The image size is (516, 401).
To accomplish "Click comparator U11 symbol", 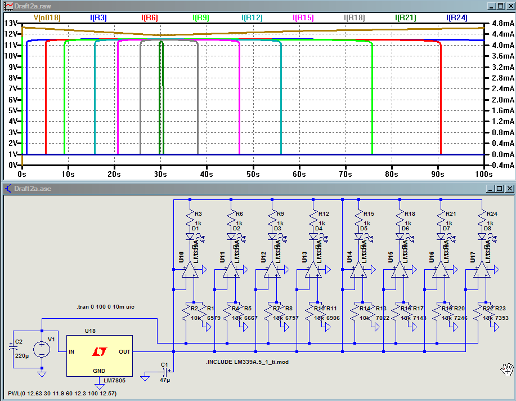I will [231, 270].
